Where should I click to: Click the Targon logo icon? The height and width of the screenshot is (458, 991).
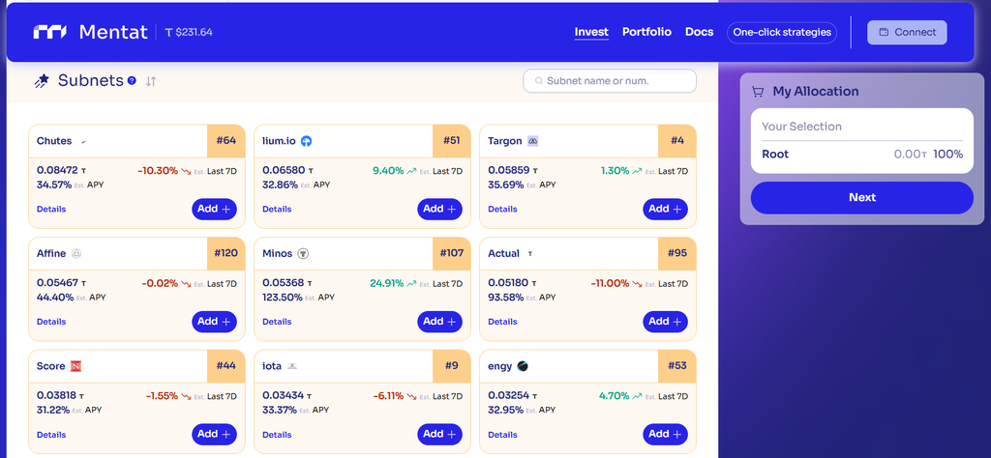point(533,141)
